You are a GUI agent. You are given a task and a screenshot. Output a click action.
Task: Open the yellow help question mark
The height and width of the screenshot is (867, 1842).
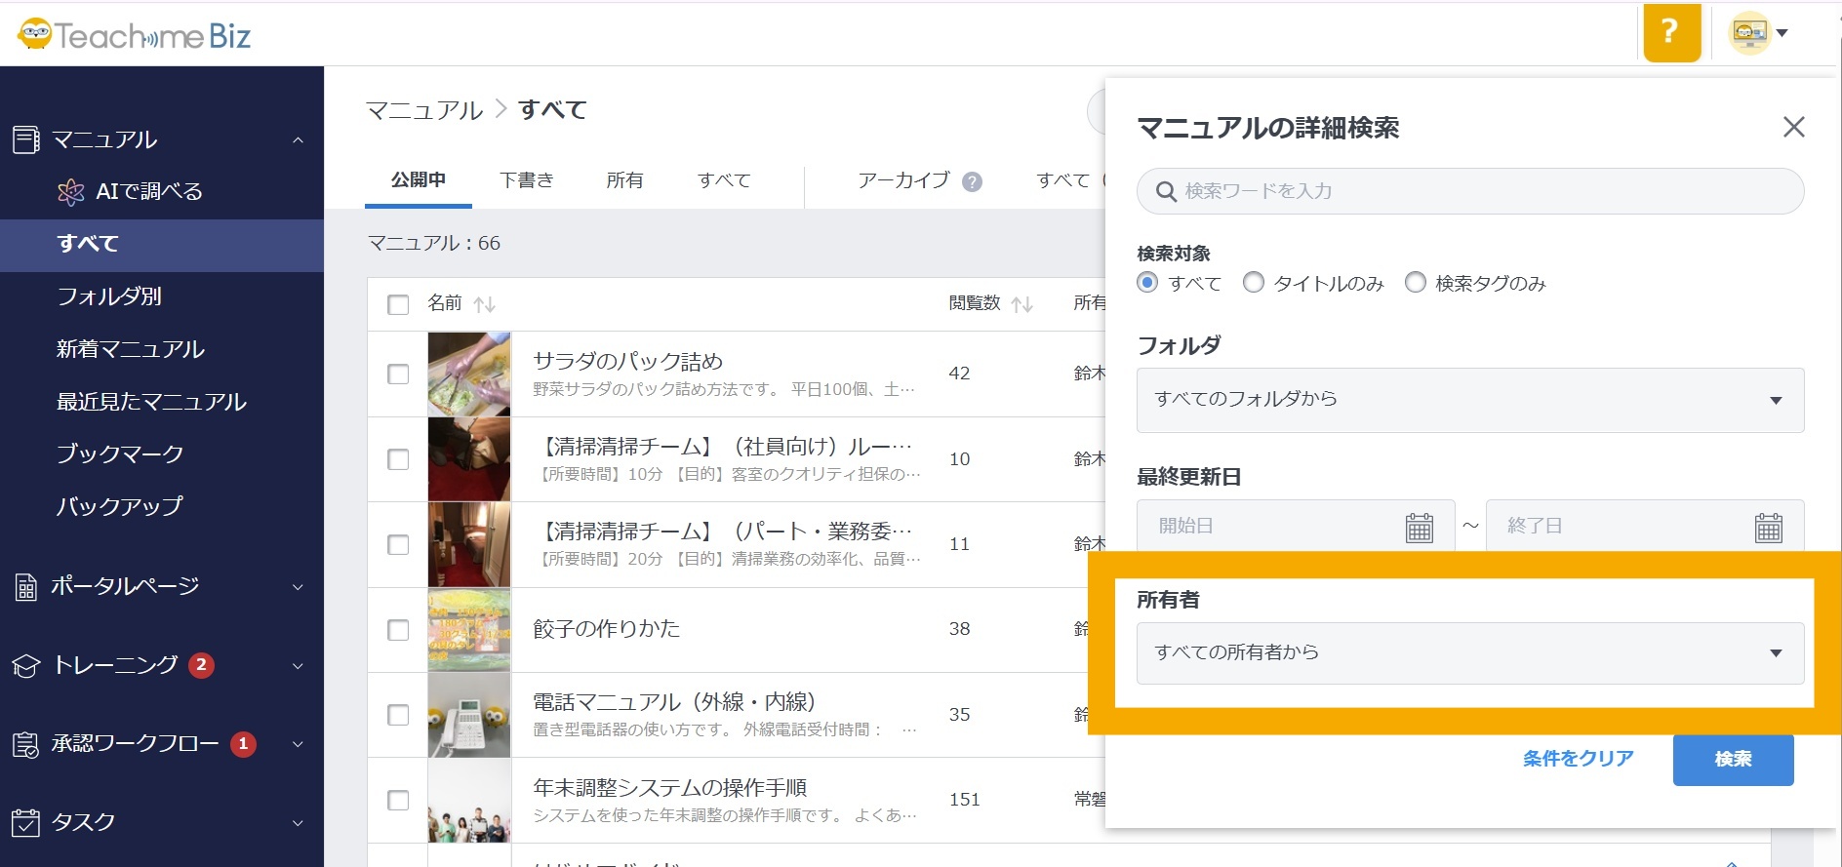click(1671, 32)
